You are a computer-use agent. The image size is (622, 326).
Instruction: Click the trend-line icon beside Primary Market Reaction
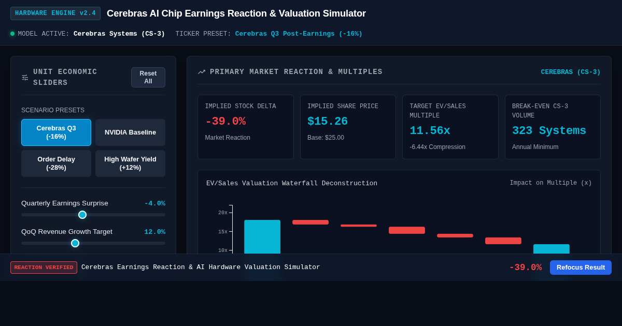[202, 72]
